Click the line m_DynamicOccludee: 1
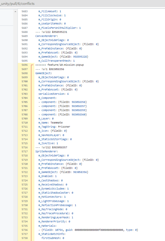Image resolution: width=165 pixels, height=241 pixels. click(53, 189)
